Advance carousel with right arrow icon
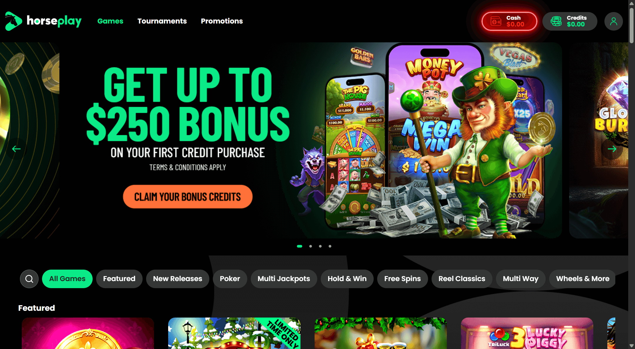The height and width of the screenshot is (349, 635). (612, 149)
